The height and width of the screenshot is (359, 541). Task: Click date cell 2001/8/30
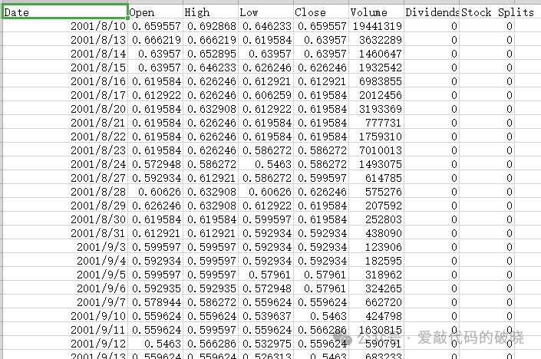click(65, 219)
